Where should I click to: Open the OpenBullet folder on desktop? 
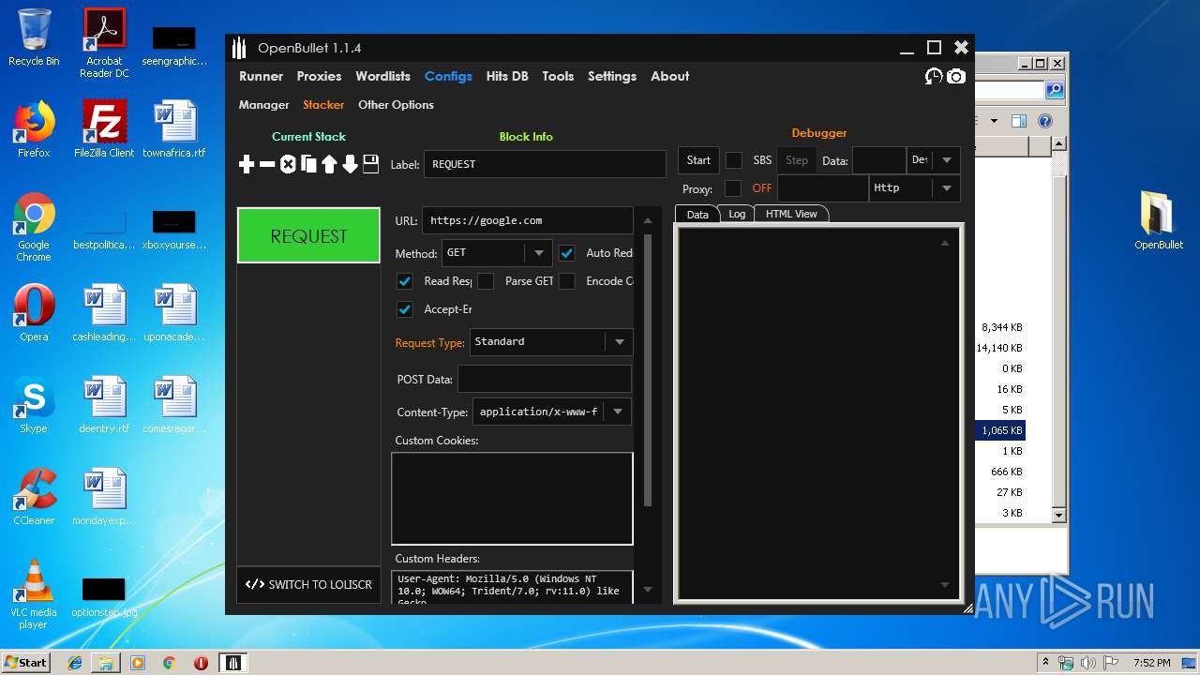click(1159, 221)
